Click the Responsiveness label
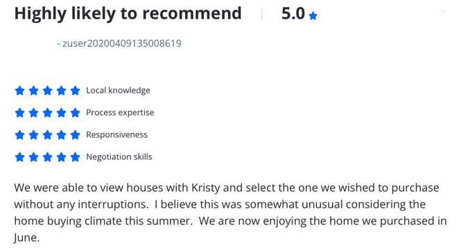461x250 pixels. pos(116,135)
